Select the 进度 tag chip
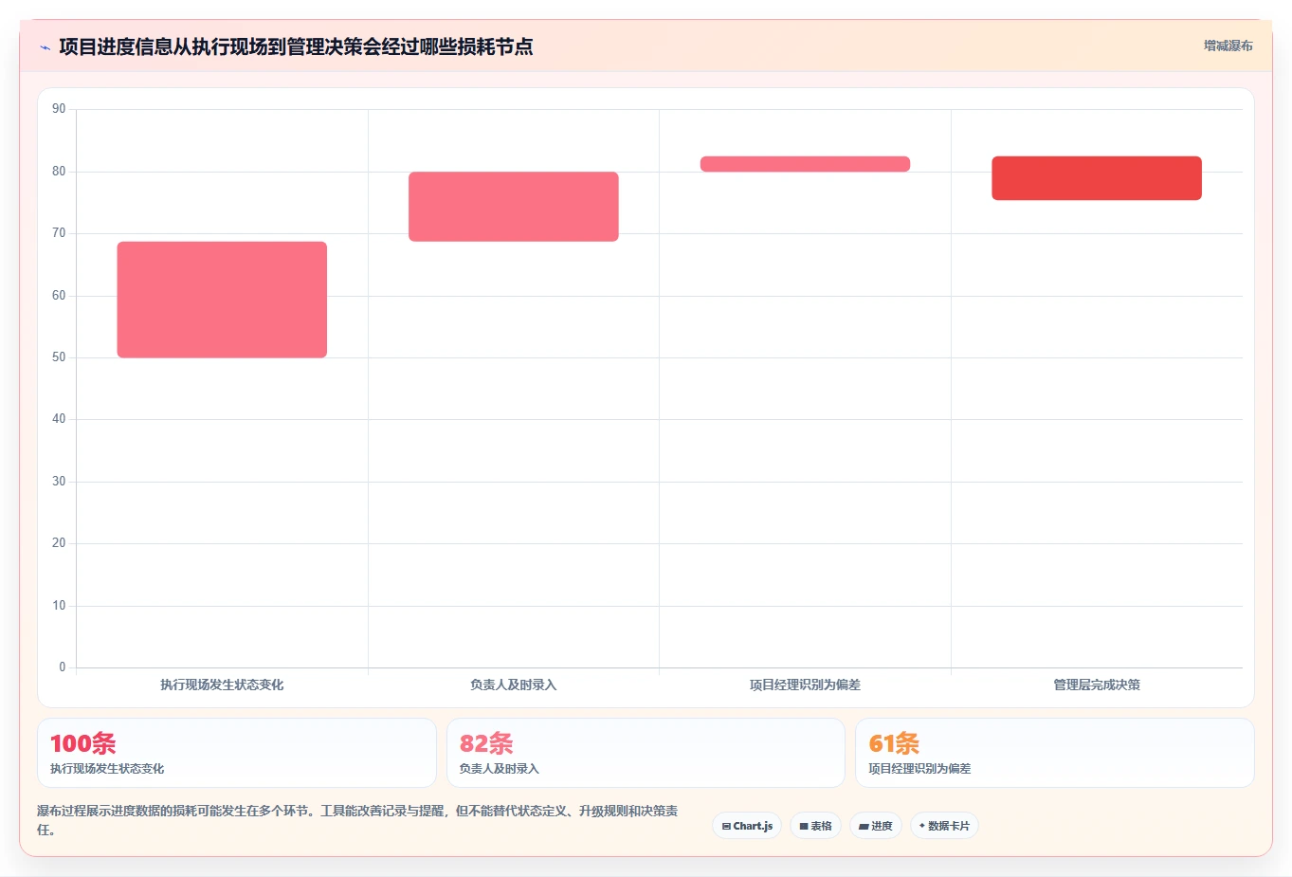Viewport: 1292px width, 877px height. click(x=876, y=826)
